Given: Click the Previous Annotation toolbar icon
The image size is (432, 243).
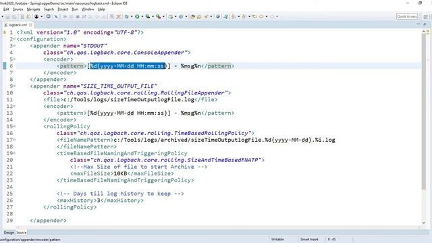Looking at the screenshot, I should [x=244, y=16].
